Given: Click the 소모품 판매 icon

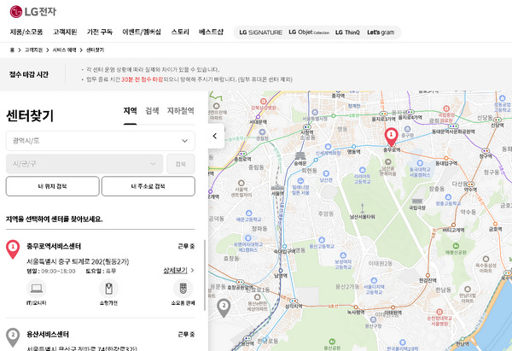Looking at the screenshot, I should tap(183, 289).
